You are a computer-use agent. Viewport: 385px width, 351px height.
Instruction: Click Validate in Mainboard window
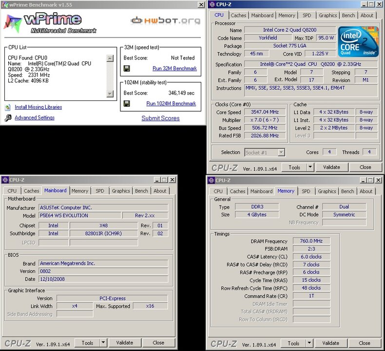click(124, 342)
